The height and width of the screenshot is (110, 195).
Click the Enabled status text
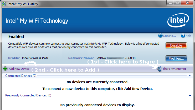point(16,37)
